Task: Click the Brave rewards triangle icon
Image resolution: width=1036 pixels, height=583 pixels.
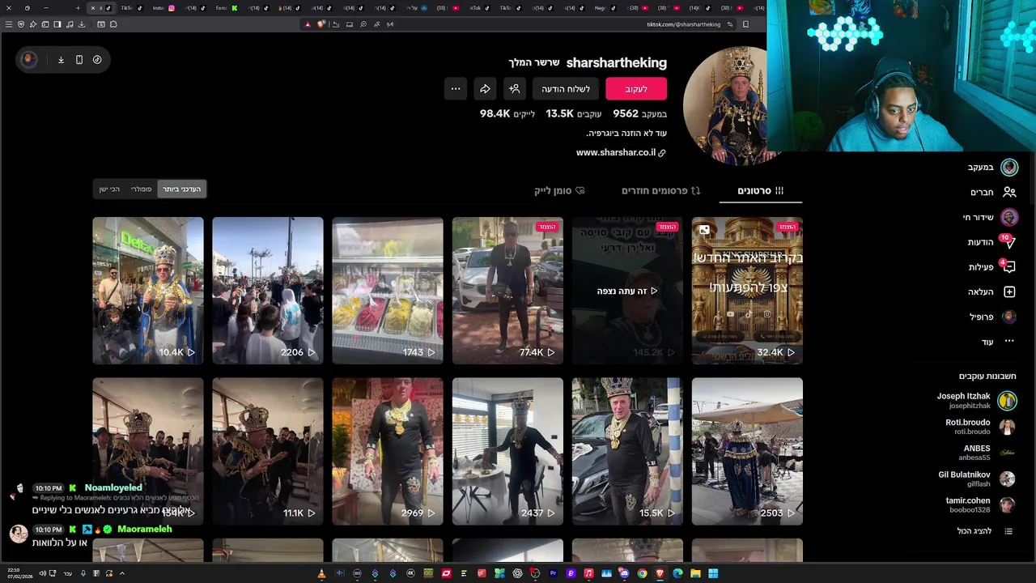Action: pyautogui.click(x=308, y=24)
